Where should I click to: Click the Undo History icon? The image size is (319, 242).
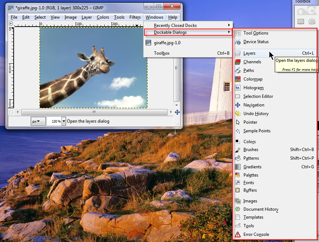click(237, 114)
